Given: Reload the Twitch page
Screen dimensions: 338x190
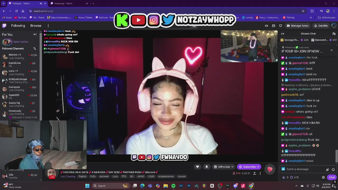Looking at the screenshot, I should 16,11.
